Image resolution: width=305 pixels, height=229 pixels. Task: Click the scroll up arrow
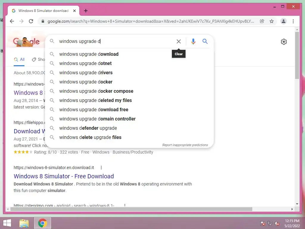297,30
